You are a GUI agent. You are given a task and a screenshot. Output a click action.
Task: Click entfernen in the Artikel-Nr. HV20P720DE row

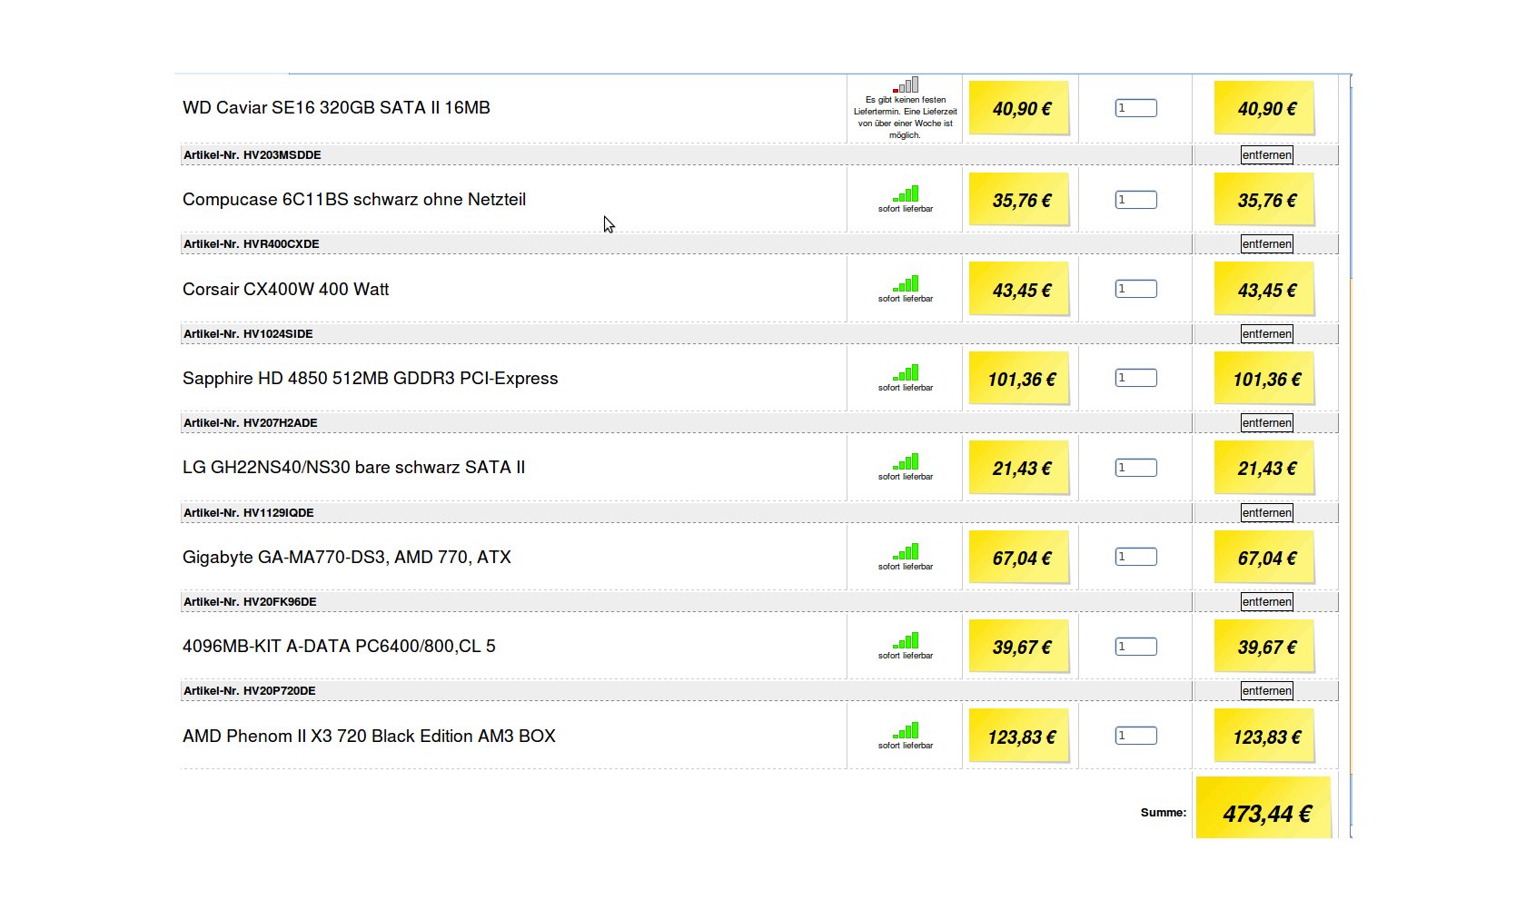click(x=1267, y=691)
